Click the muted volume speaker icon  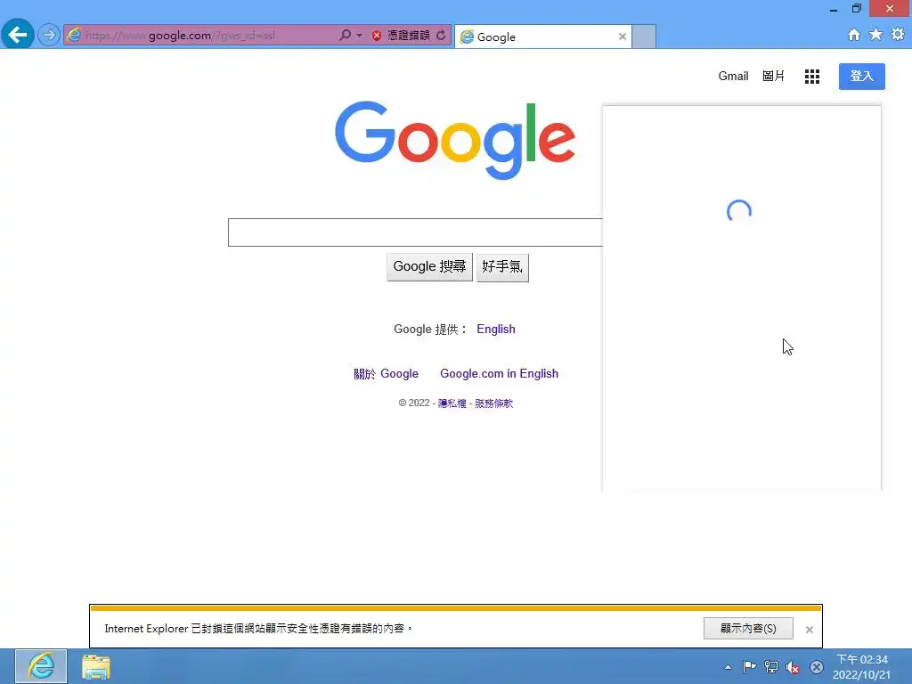(x=793, y=667)
